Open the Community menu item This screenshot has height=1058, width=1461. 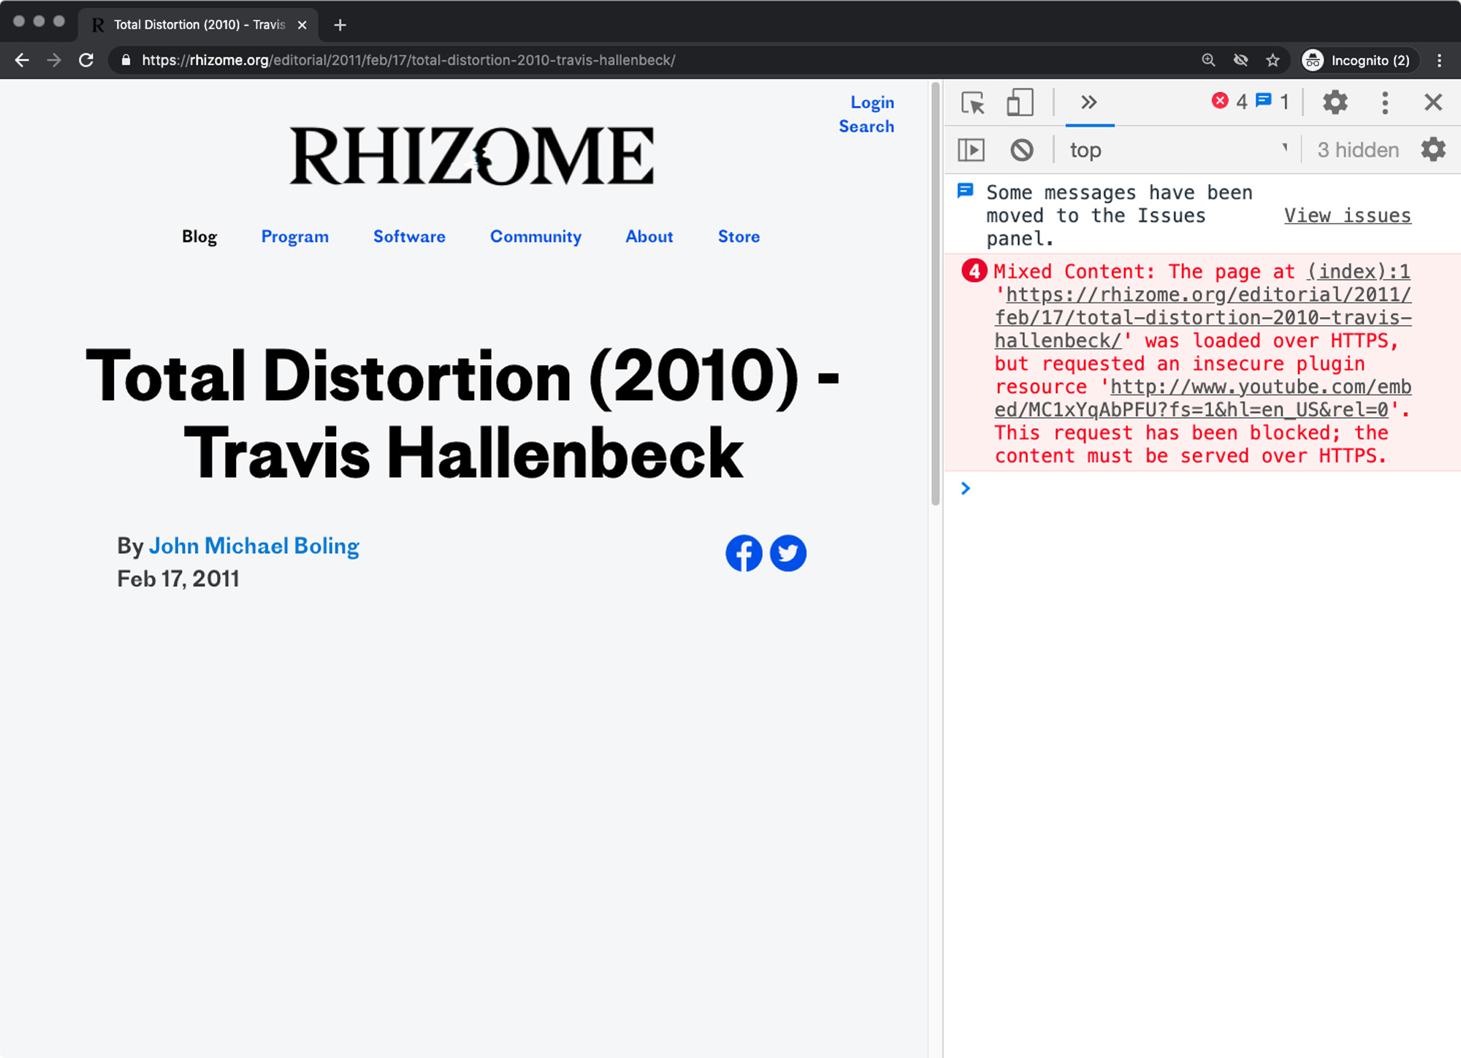(535, 237)
